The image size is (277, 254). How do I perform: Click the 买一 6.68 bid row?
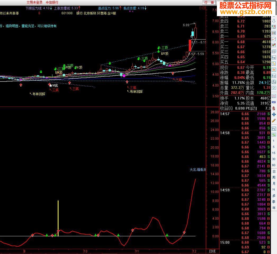(x=245, y=42)
